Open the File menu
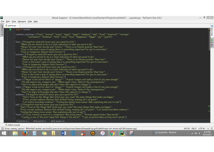Image resolution: width=214 pixels, height=152 pixels. 2,22
